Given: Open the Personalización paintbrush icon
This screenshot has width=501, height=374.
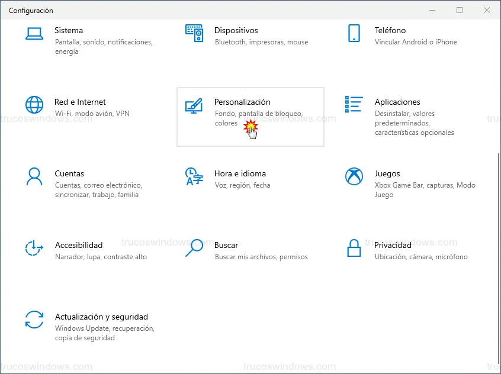Looking at the screenshot, I should [194, 105].
